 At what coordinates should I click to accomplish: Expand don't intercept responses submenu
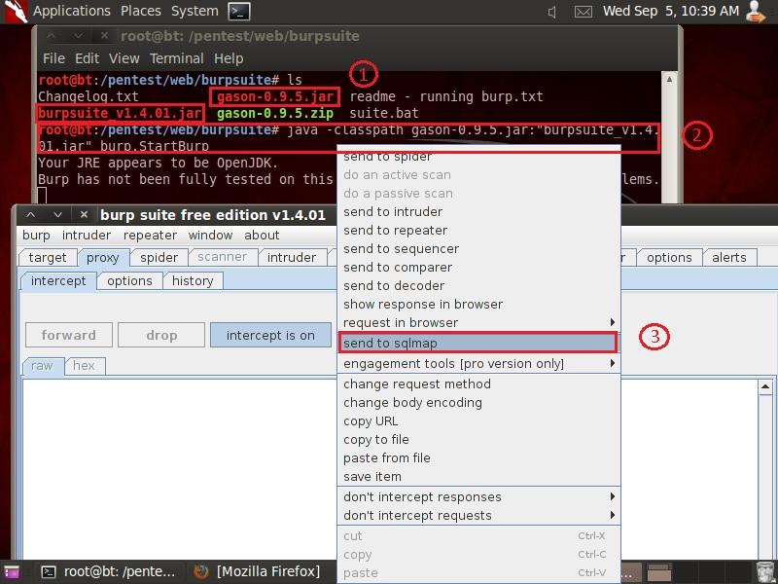[478, 497]
